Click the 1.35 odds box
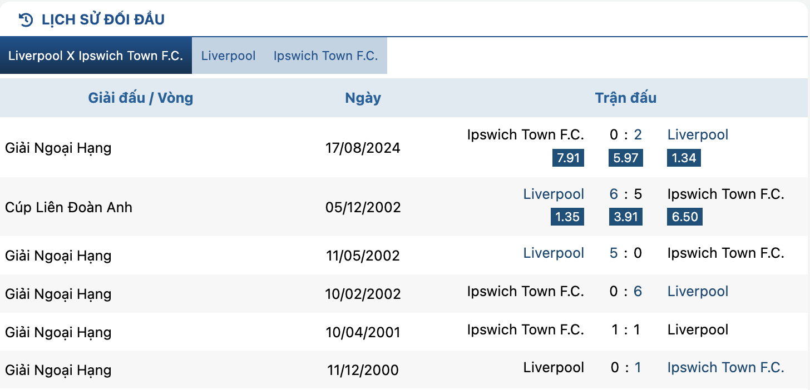810x390 pixels. tap(567, 217)
